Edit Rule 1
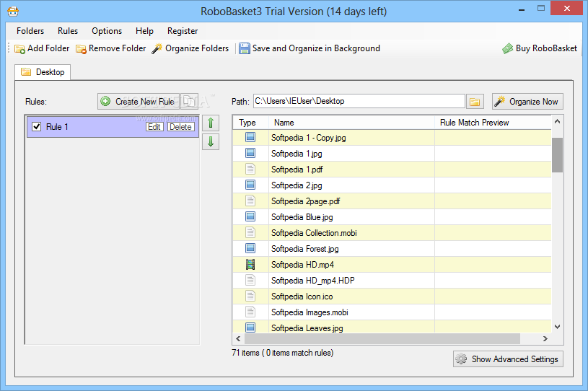Image resolution: width=588 pixels, height=391 pixels. click(154, 127)
